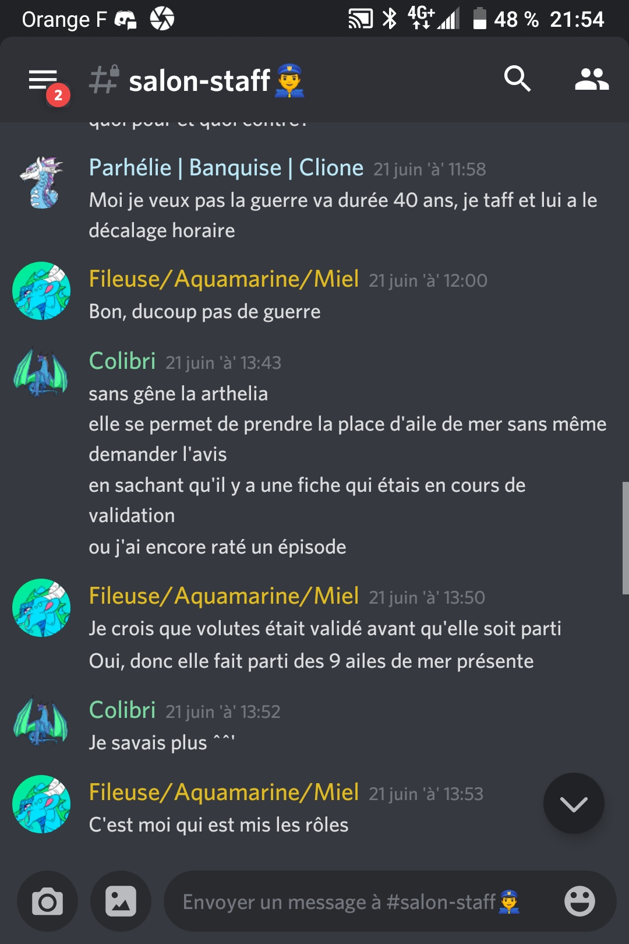Viewport: 629px width, 944px height.
Task: Open the hamburger channel list menu
Action: tap(43, 80)
